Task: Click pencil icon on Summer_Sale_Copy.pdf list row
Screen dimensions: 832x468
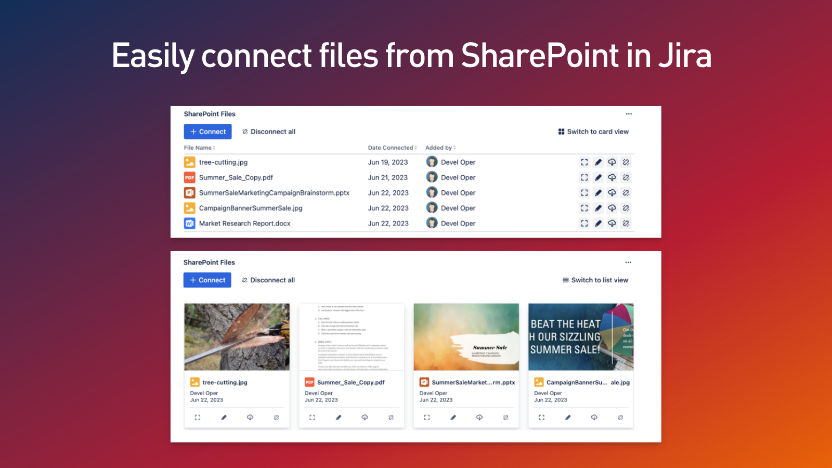Action: point(599,177)
